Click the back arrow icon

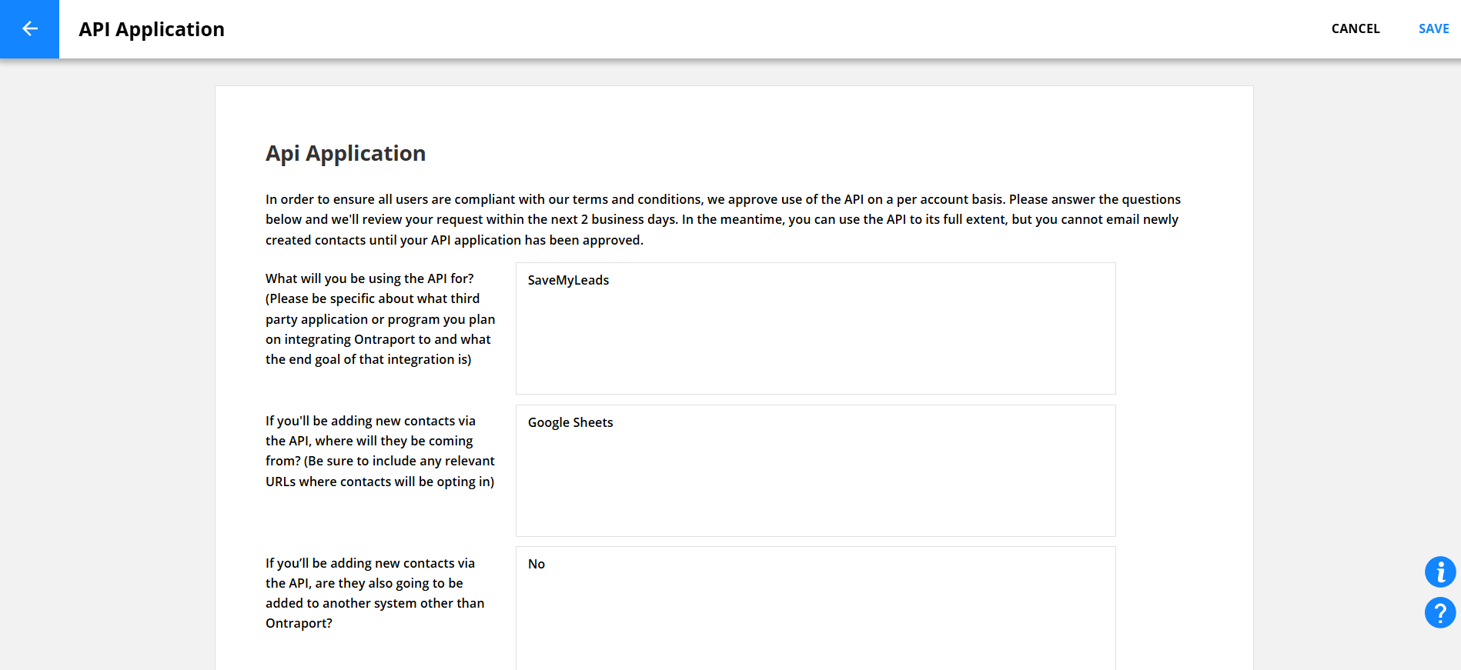pos(29,29)
